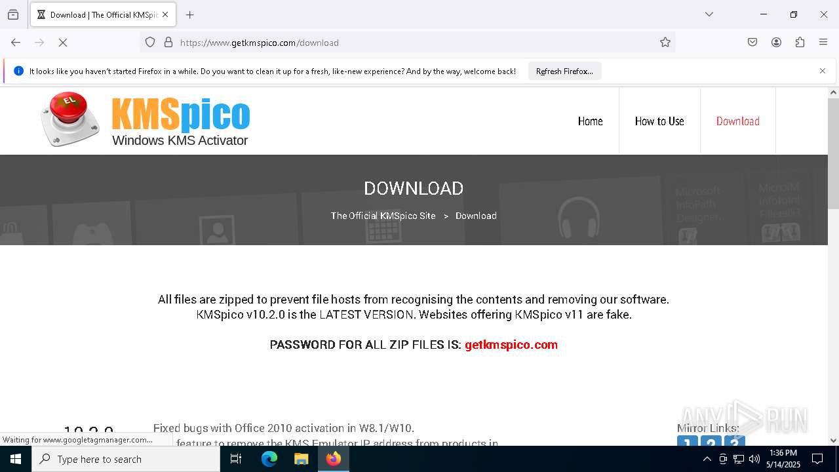Viewport: 839px width, 472px height.
Task: Open Task View on taskbar
Action: coord(236,459)
